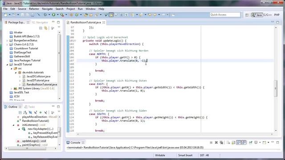Open the New file dropdown arrow
Screen dimensions: 285x160
(x=9, y=15)
